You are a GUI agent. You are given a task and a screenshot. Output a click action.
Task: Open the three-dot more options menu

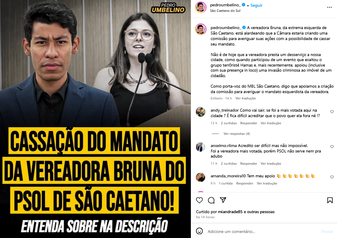[x=329, y=7]
